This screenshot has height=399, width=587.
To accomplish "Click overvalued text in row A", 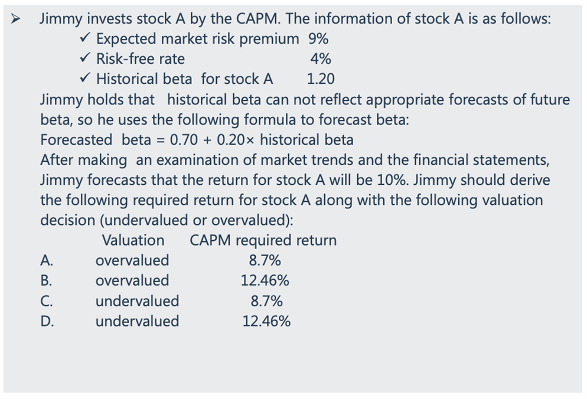I will pos(132,260).
